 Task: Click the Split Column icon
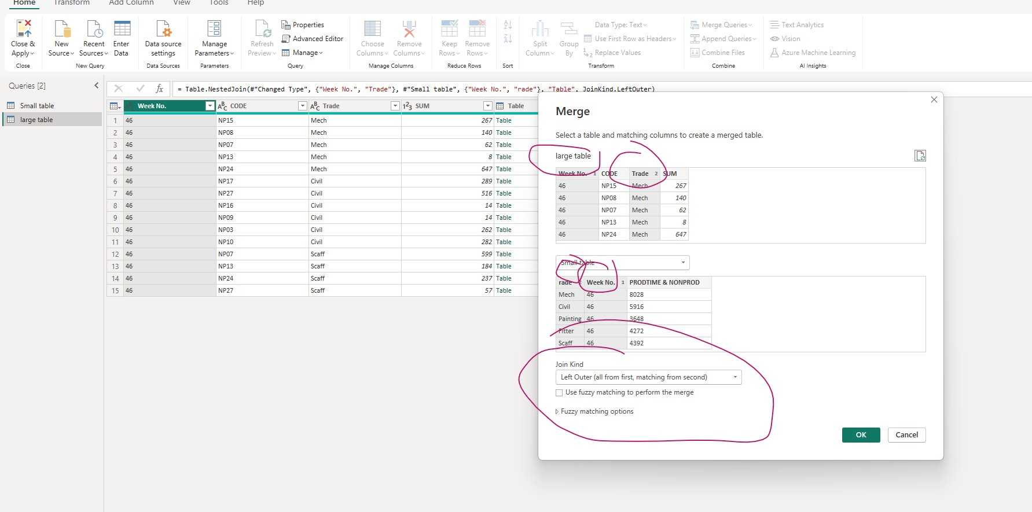point(540,28)
